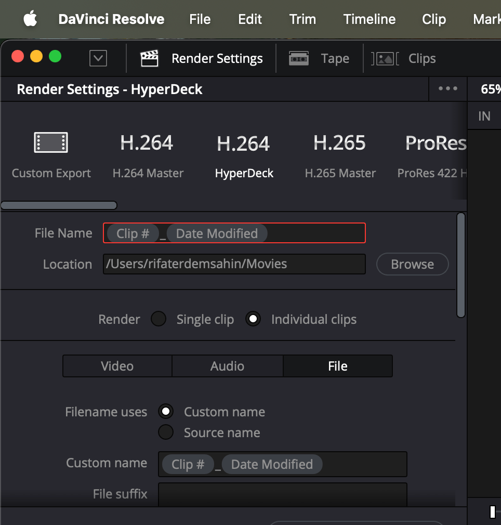The width and height of the screenshot is (501, 525).
Task: Select Custom name for Filename uses
Action: tap(166, 412)
